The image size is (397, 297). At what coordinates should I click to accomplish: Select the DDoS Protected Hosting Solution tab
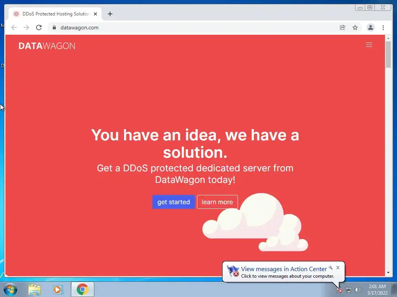55,14
